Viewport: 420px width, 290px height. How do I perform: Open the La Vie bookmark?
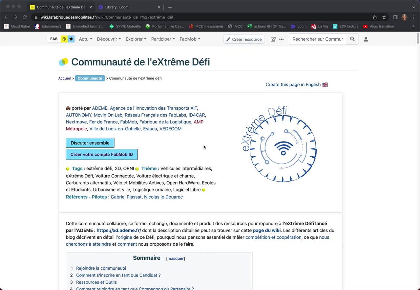[319, 26]
